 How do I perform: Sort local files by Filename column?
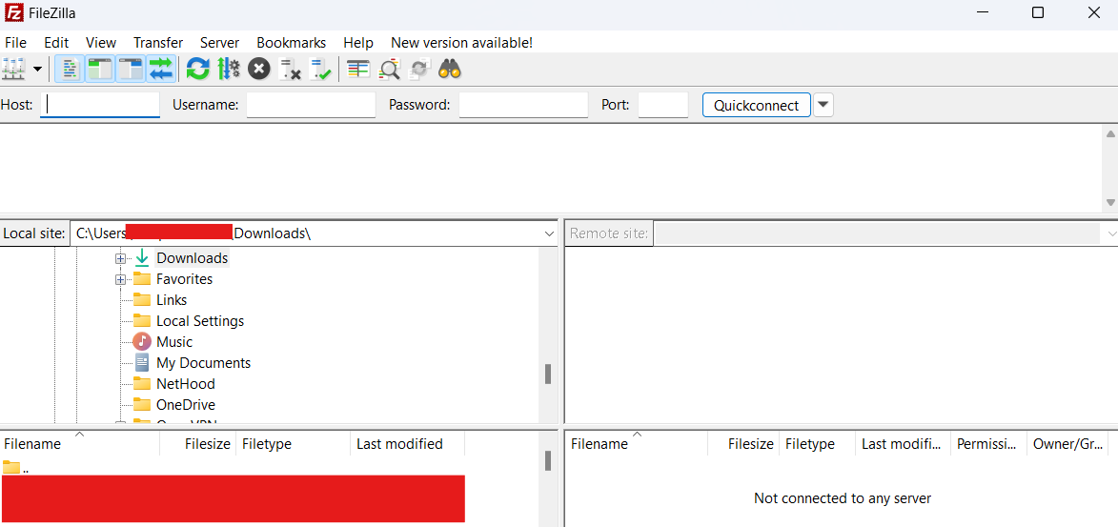pyautogui.click(x=80, y=443)
